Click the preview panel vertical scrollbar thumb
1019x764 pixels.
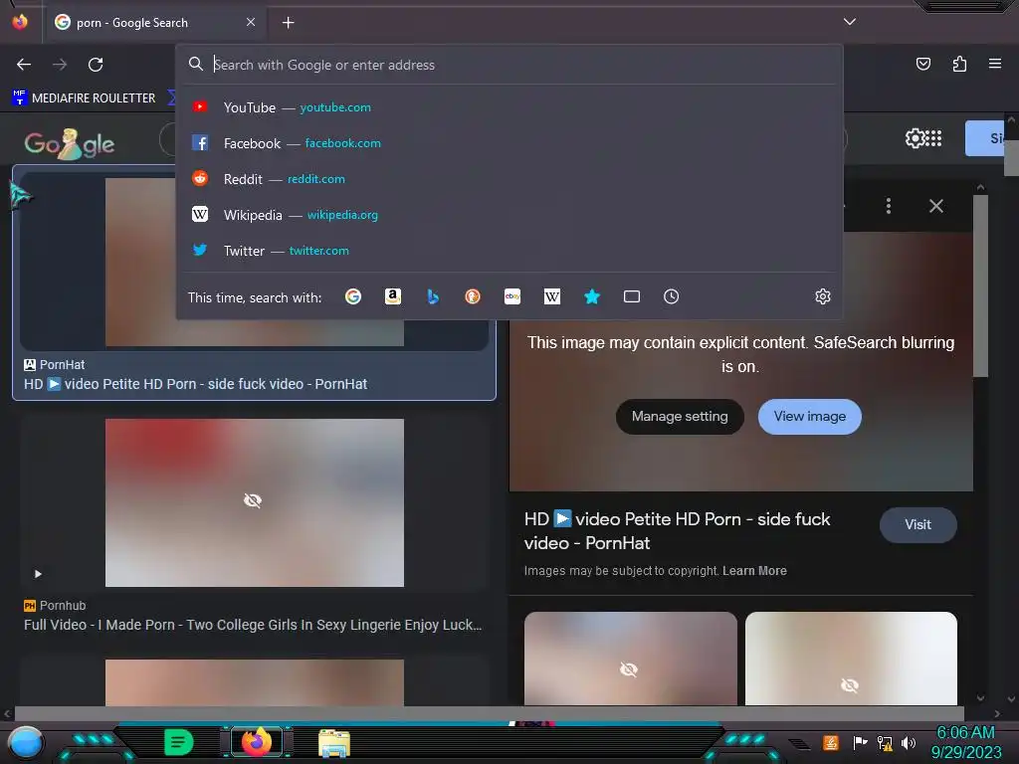[980, 286]
